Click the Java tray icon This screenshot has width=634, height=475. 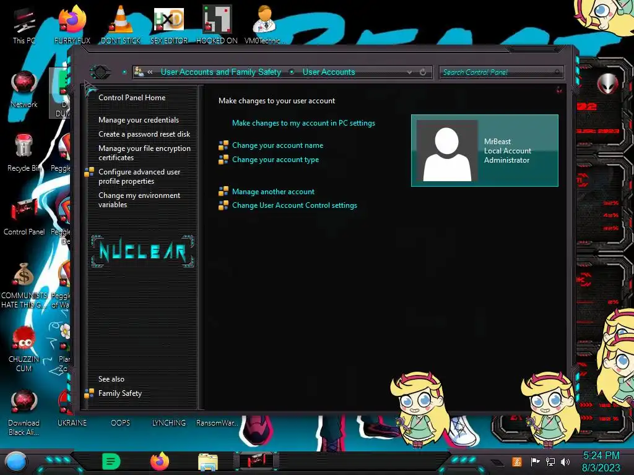pos(516,461)
